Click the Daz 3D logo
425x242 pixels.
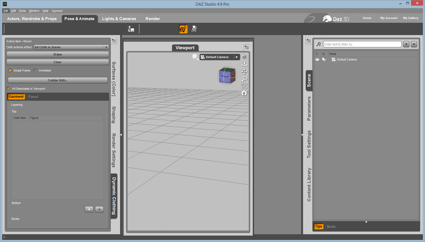pyautogui.click(x=336, y=19)
